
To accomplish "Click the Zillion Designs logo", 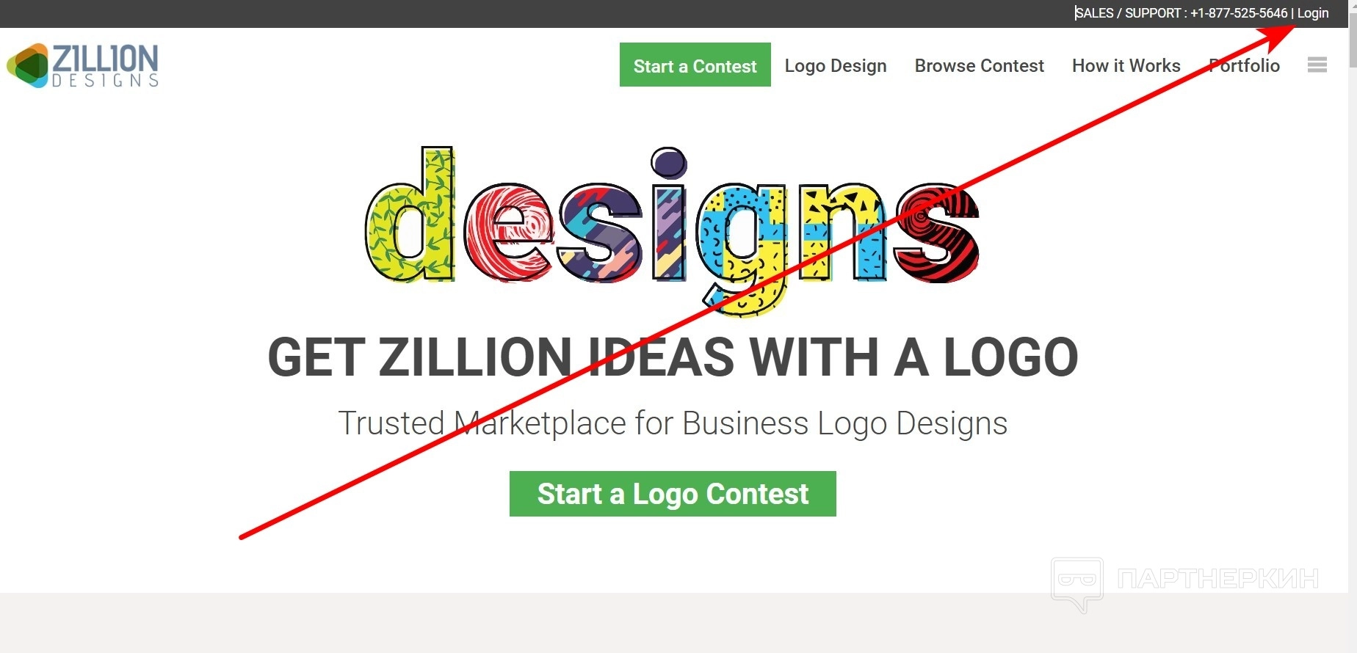I will [x=83, y=65].
